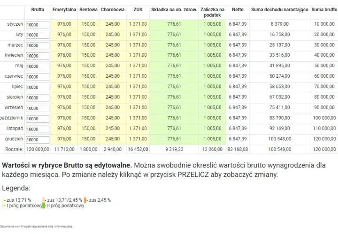Click the yearly tax advance 12 060,00
Screen dimensions: 338x234
pyautogui.click(x=212, y=149)
